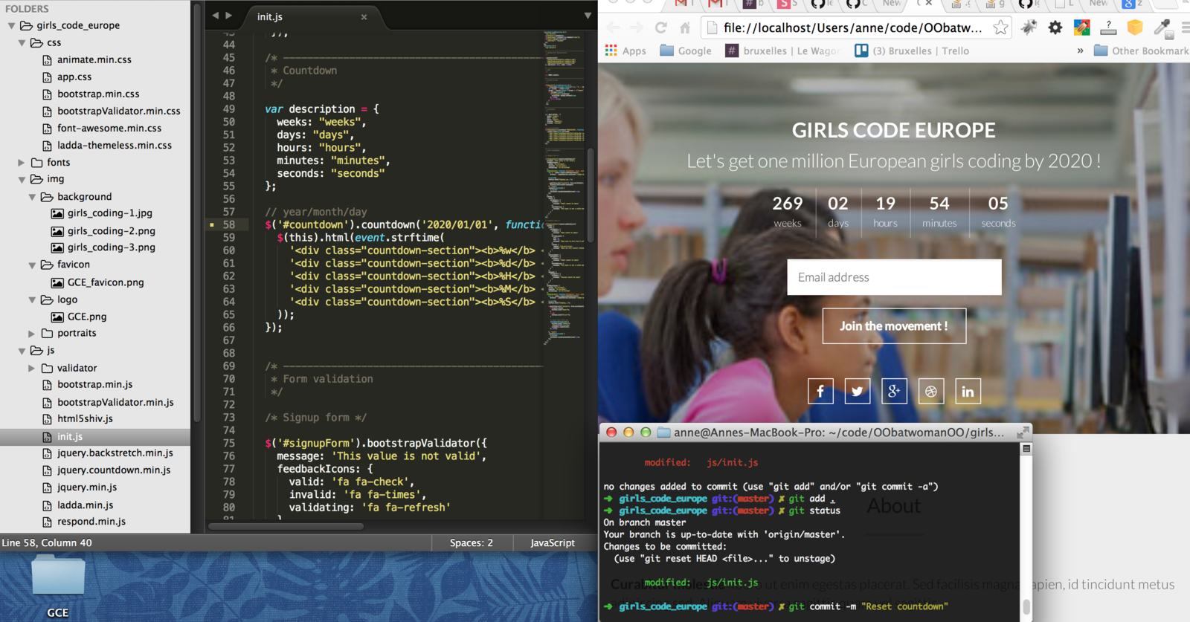Change syntax via JavaScript status item
The width and height of the screenshot is (1190, 622).
pos(553,543)
